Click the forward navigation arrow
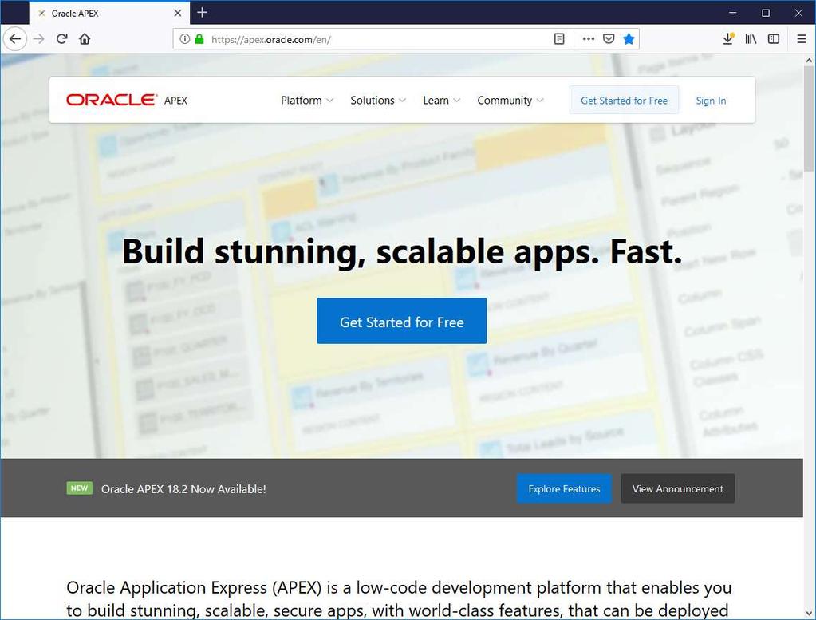Screen dimensions: 816x620 point(39,39)
